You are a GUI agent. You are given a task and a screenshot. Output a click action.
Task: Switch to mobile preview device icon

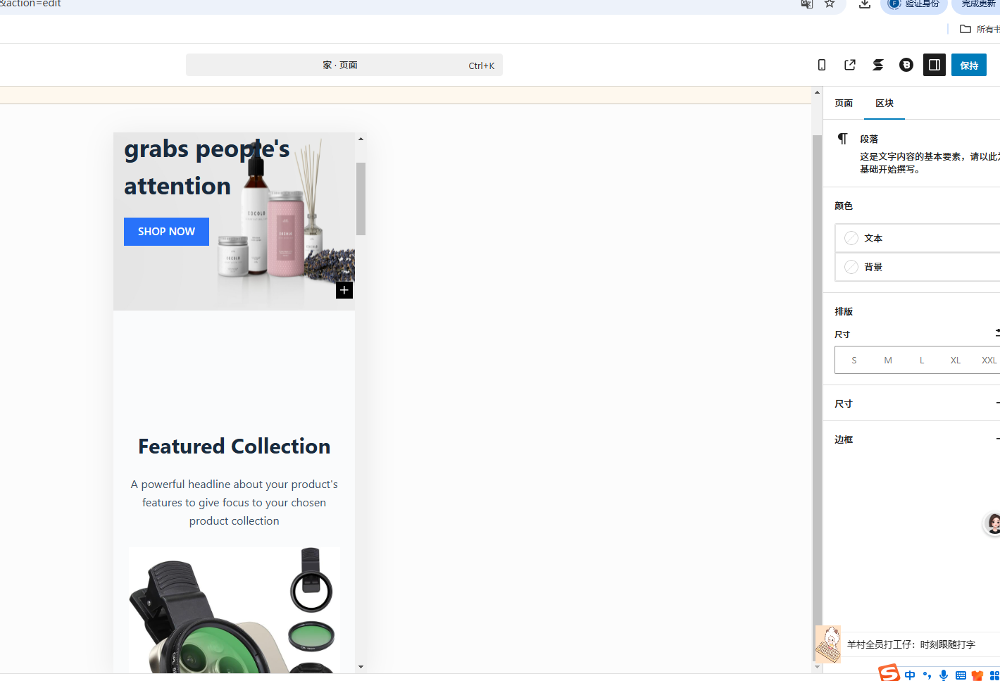(822, 65)
